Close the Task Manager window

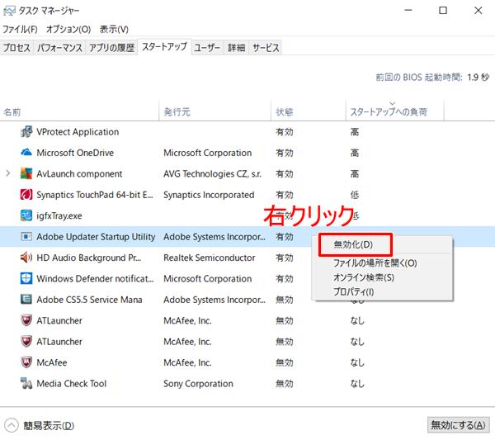click(478, 11)
